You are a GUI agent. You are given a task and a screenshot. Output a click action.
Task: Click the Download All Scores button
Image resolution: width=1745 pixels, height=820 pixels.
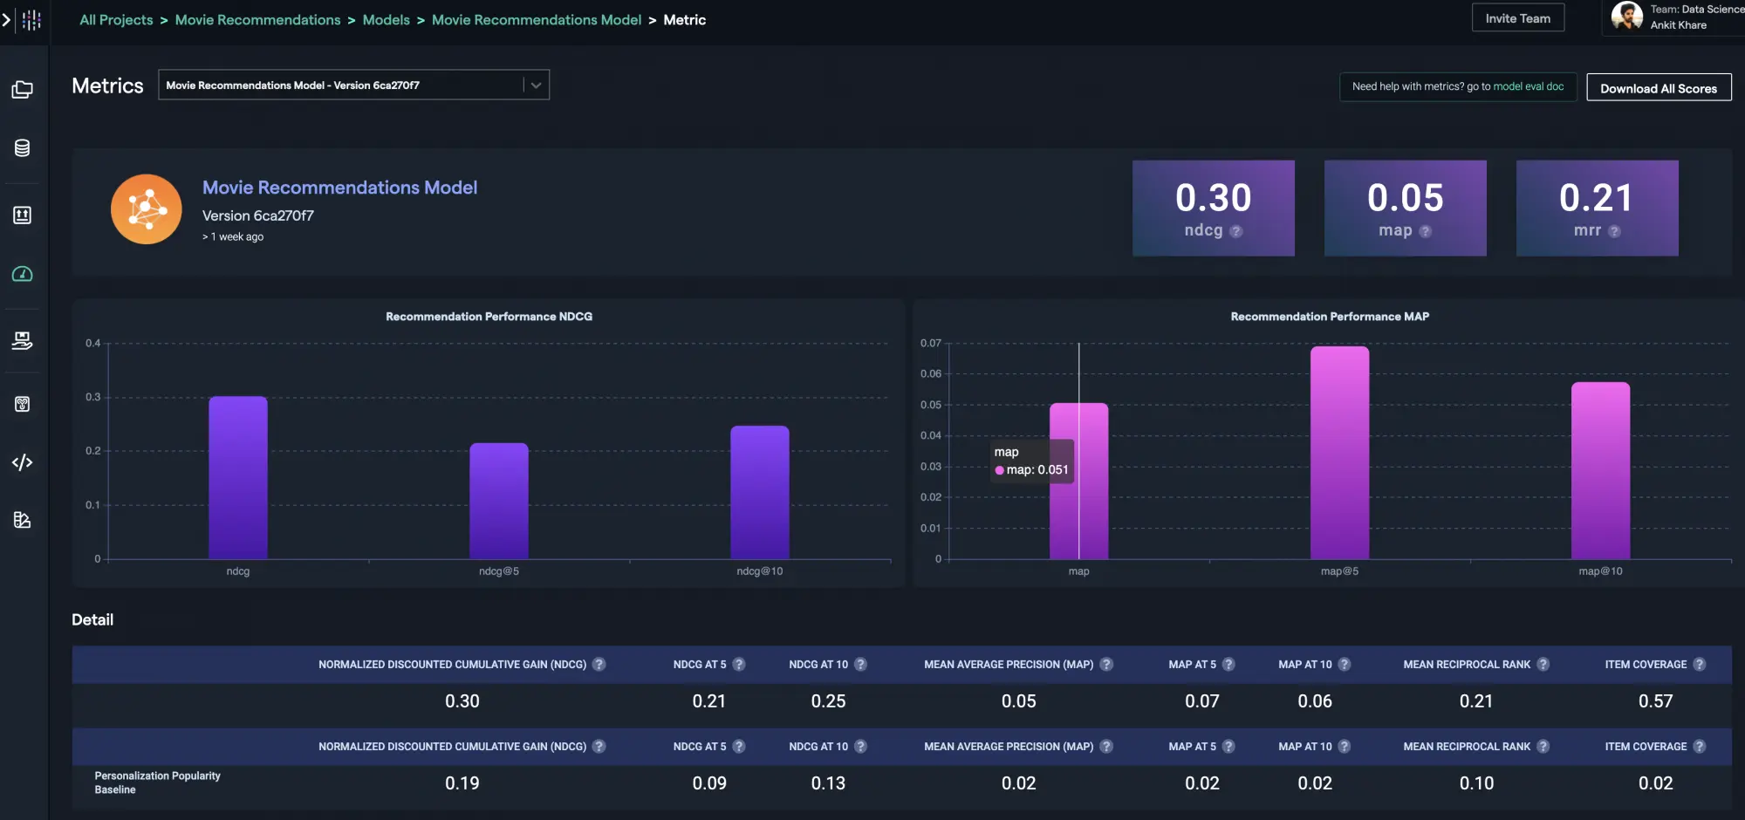point(1659,87)
